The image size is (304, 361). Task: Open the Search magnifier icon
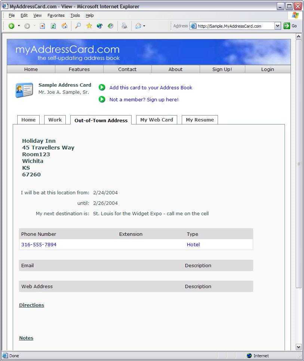[x=78, y=26]
